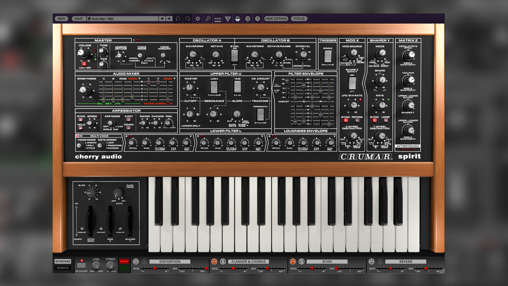Click the panic warning triangle icon
The height and width of the screenshot is (286, 508).
pyautogui.click(x=228, y=19)
